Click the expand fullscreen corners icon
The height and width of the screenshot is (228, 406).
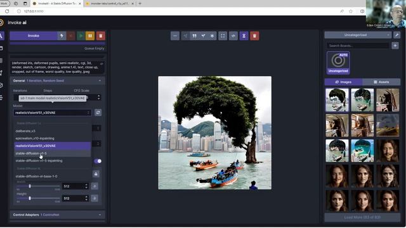coord(223,36)
